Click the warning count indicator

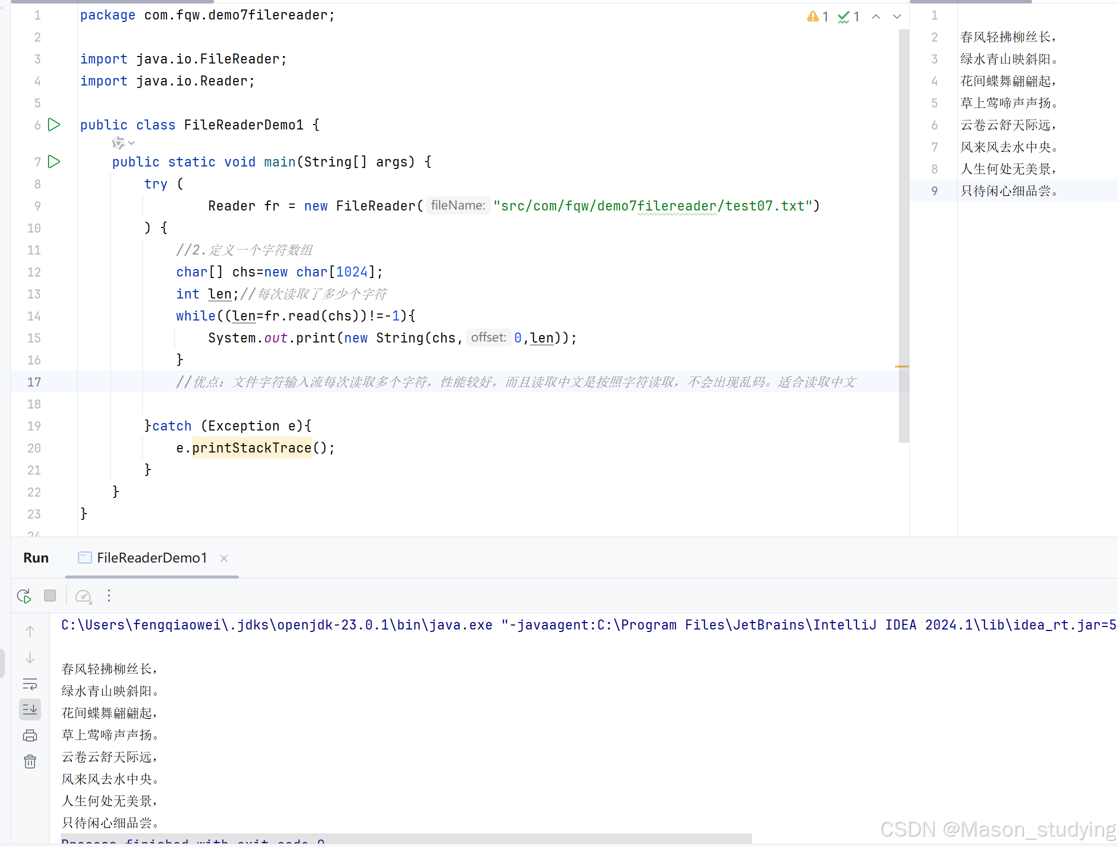[x=817, y=16]
